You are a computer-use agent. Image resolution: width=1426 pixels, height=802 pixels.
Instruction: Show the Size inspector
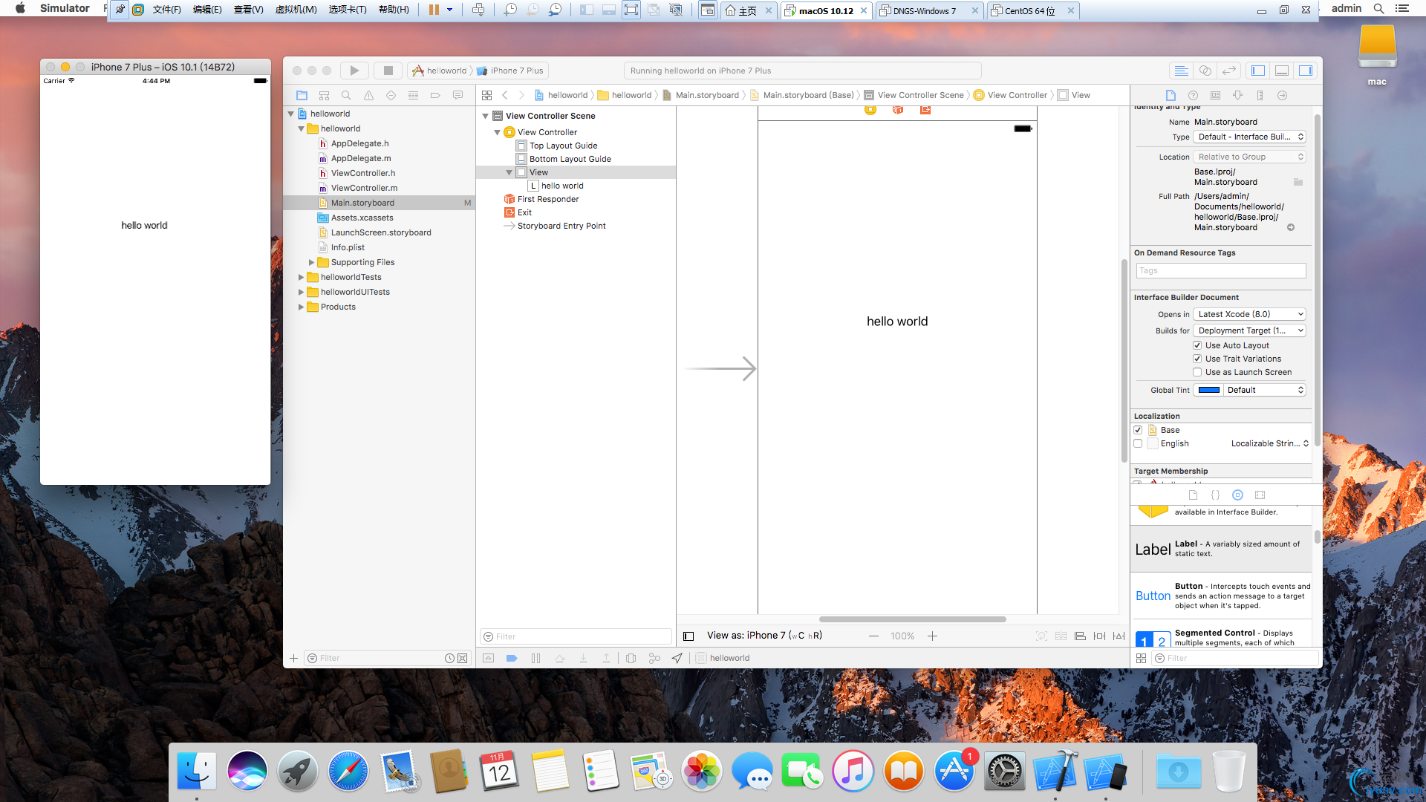tap(1260, 95)
